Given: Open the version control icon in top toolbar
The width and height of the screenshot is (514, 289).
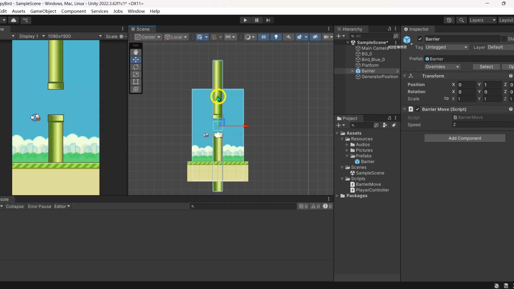Looking at the screenshot, I should coord(25,20).
